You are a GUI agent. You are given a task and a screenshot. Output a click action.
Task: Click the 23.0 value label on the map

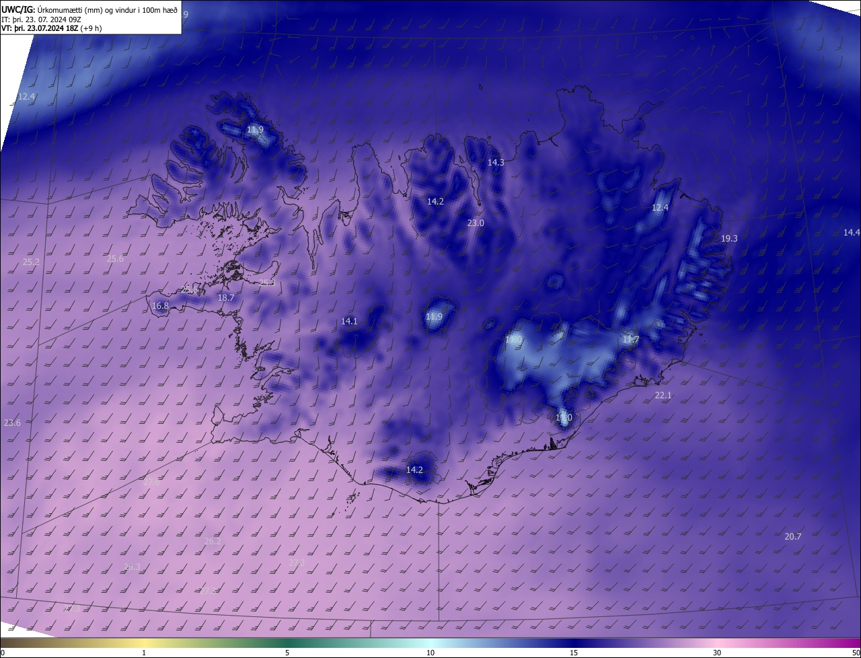476,223
